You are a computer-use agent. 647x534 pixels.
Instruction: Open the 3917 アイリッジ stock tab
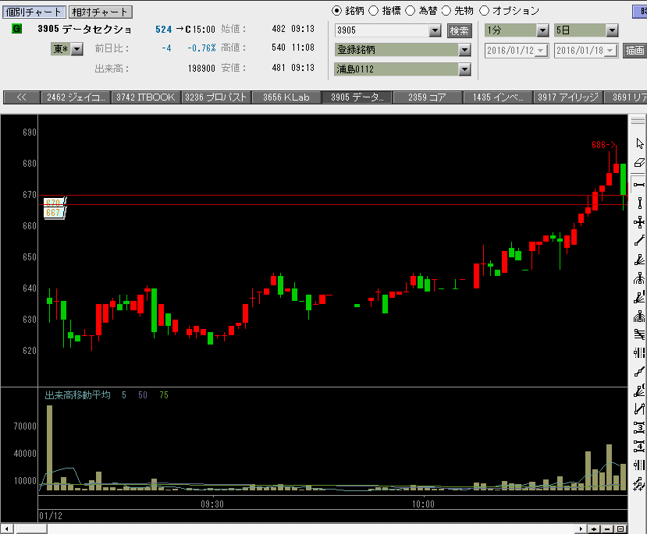click(567, 97)
